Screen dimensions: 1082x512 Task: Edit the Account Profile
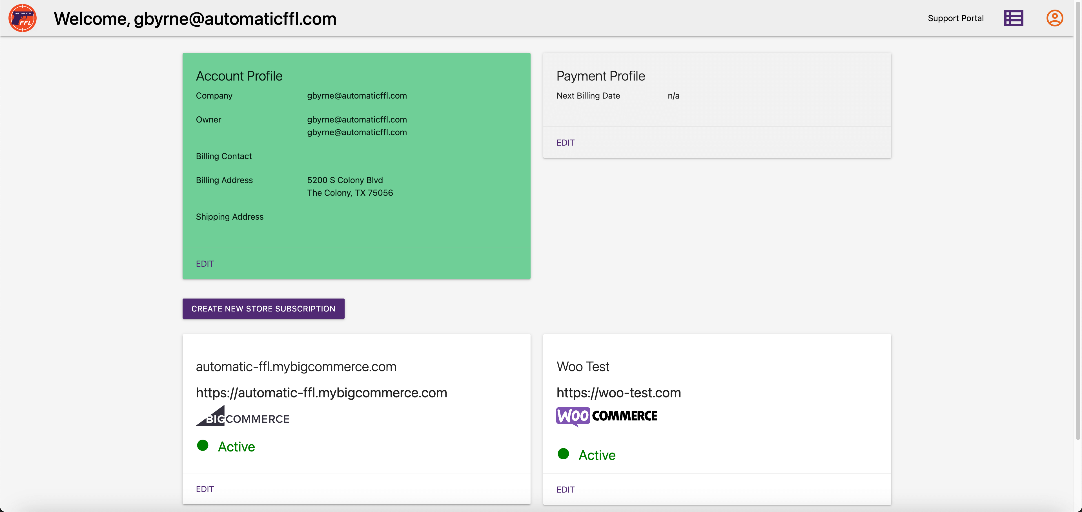[x=205, y=264]
